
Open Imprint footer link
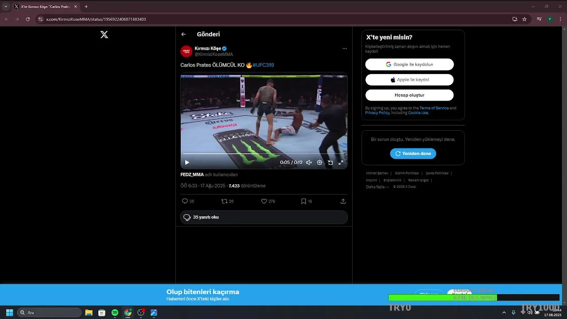372,180
